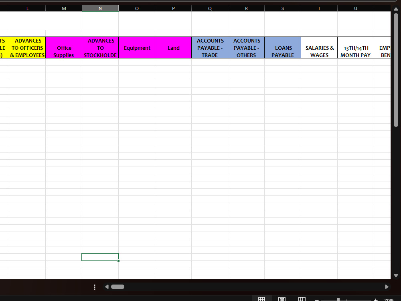Image resolution: width=401 pixels, height=301 pixels.
Task: Select column M header
Action: pos(64,8)
